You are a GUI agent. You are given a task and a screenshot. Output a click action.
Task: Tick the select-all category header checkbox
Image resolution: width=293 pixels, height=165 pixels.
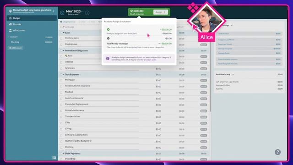61,27
